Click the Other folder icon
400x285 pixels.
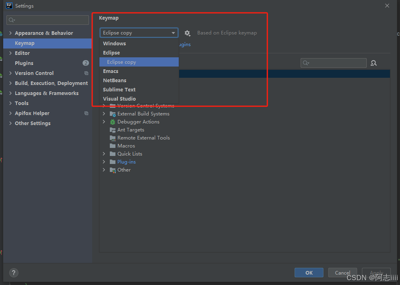point(113,170)
